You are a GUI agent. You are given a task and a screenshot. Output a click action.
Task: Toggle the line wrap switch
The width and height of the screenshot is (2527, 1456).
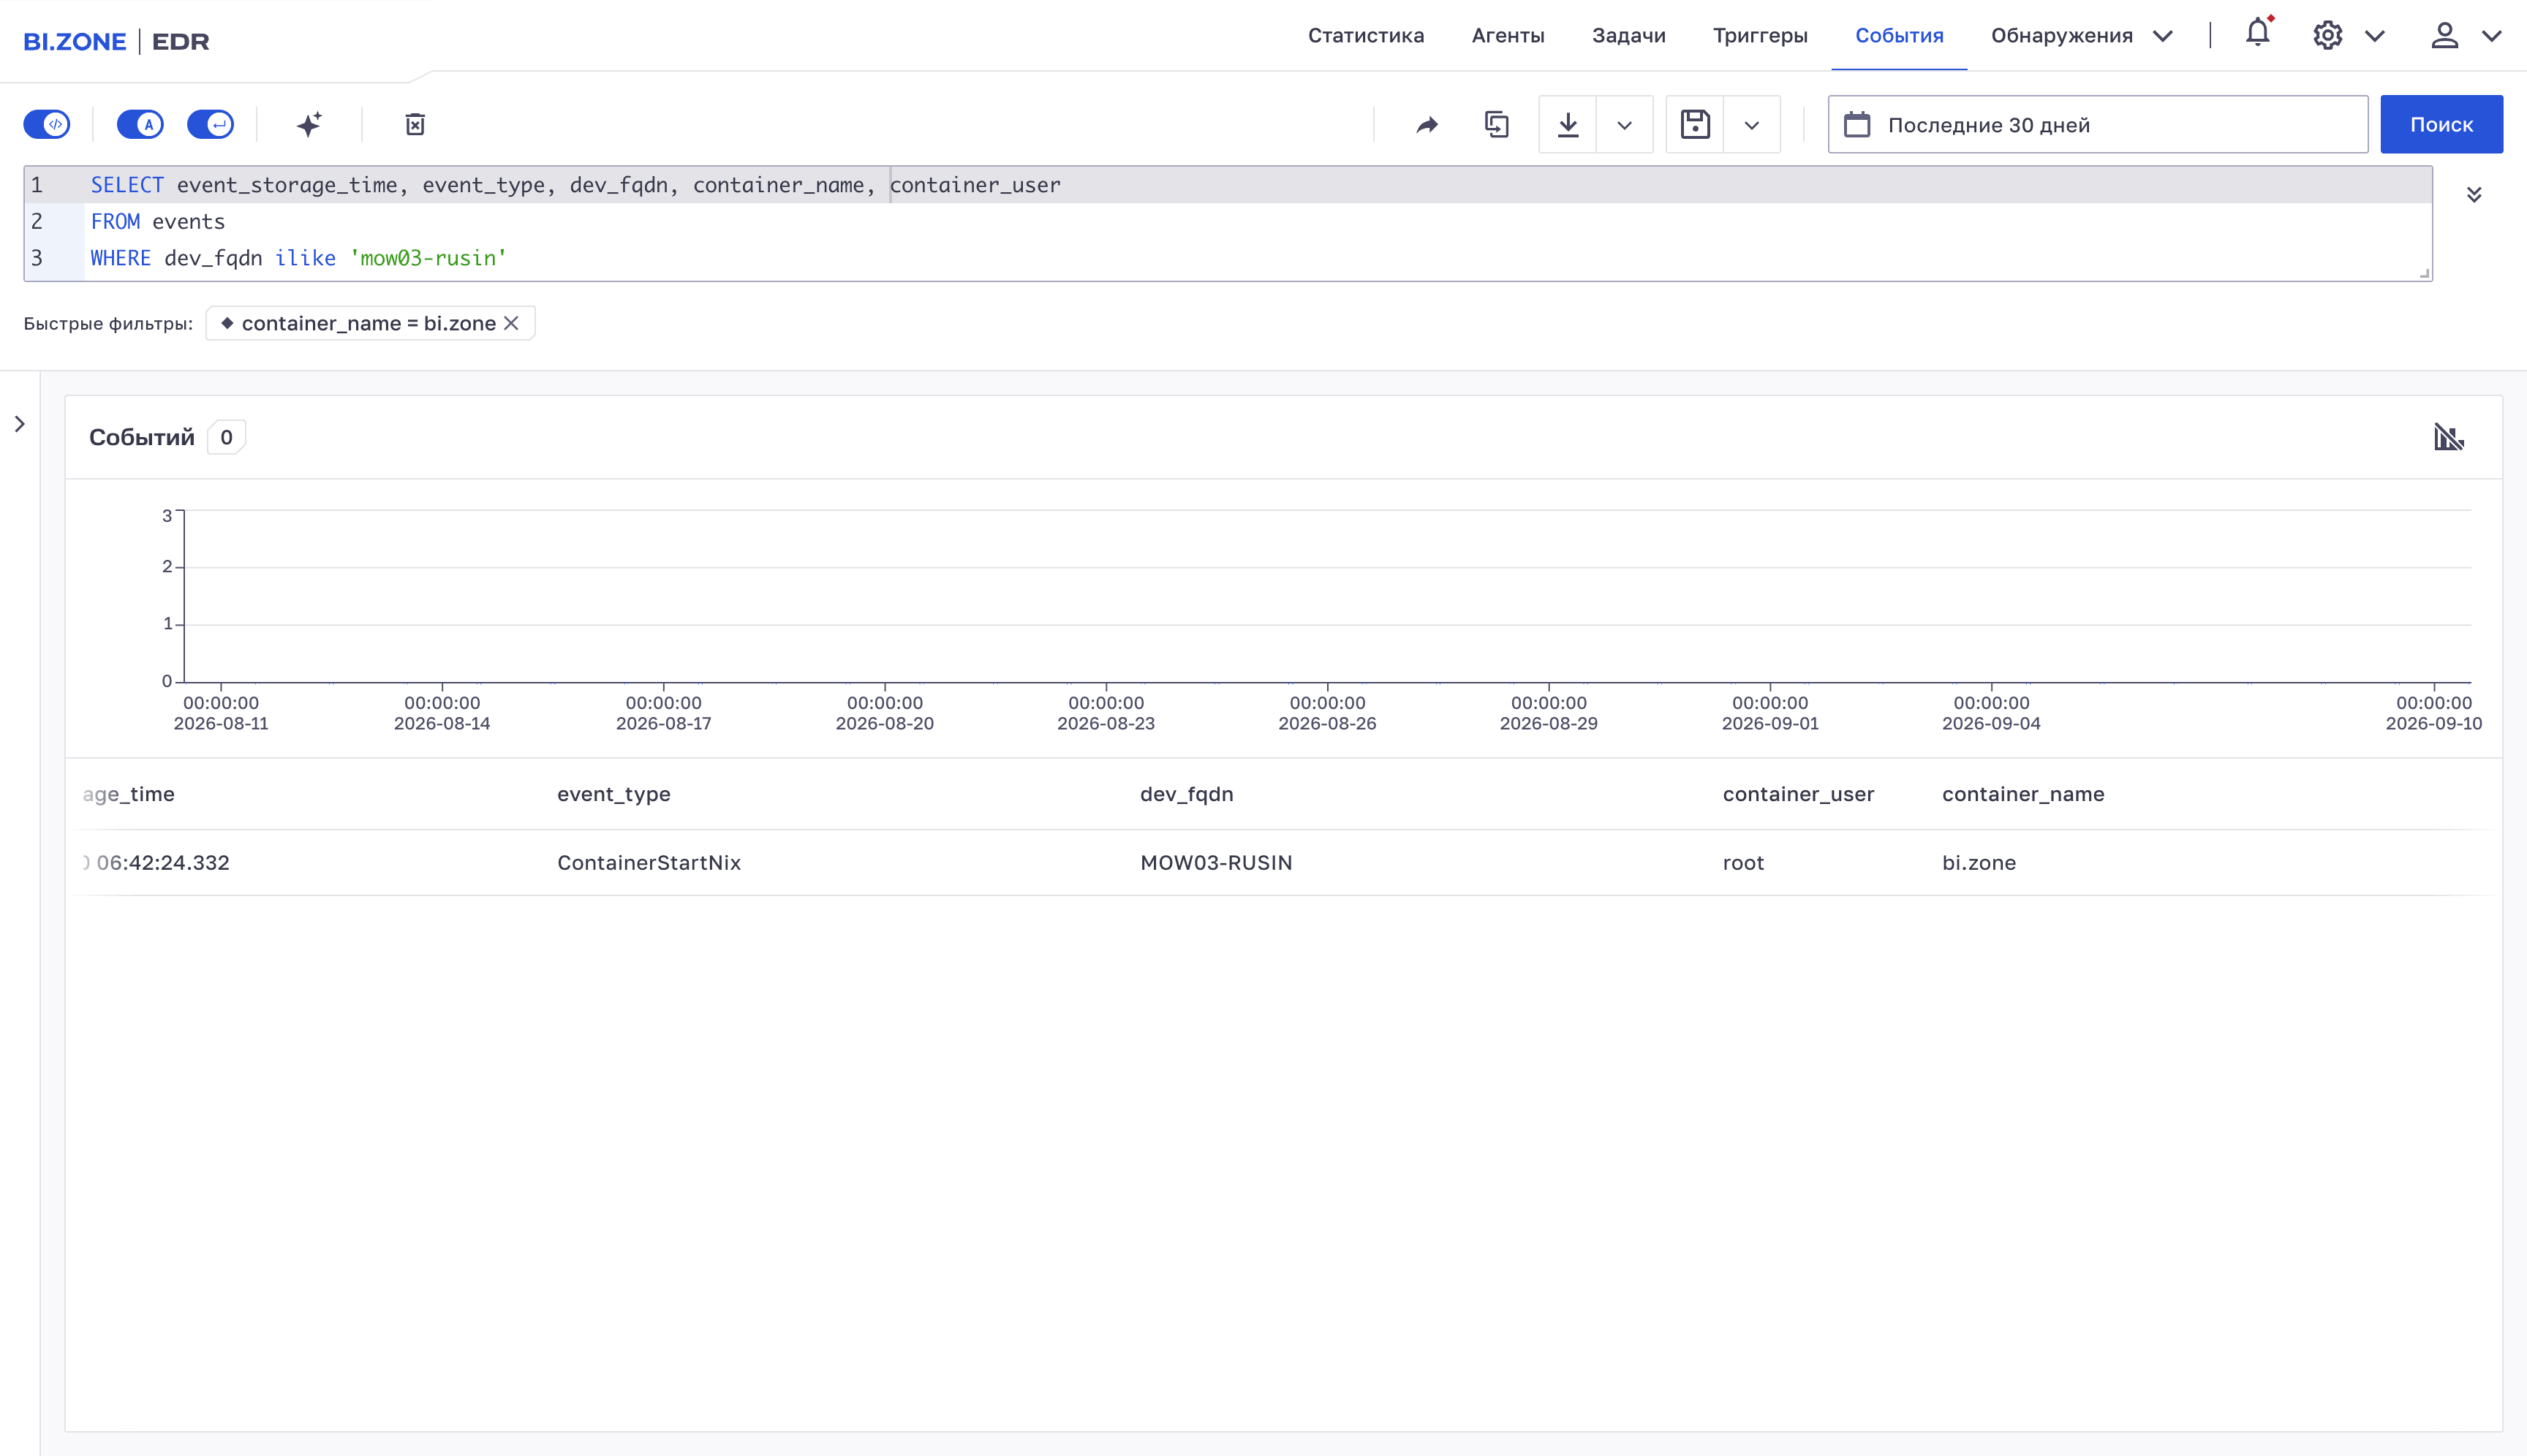pyautogui.click(x=210, y=124)
